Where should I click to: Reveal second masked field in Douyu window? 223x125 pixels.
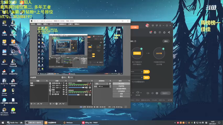pyautogui.click(x=142, y=77)
